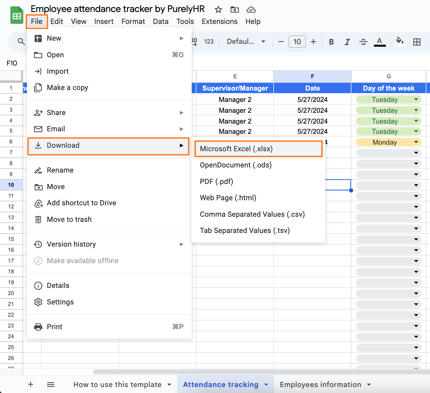The width and height of the screenshot is (430, 393).
Task: Star this spreadsheet document
Action: click(x=218, y=10)
